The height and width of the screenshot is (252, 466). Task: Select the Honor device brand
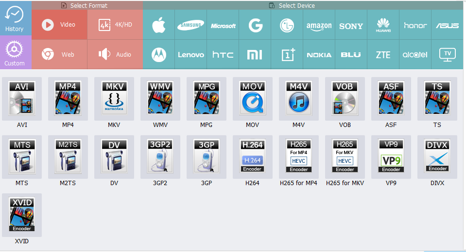coord(415,25)
